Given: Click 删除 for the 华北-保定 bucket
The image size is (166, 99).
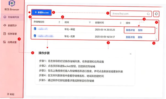Looking at the screenshot, I should [140, 30].
